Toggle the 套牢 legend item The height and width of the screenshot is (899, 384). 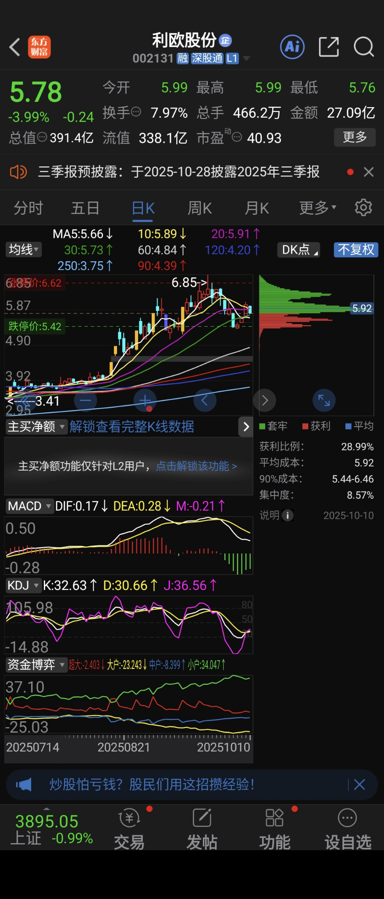pyautogui.click(x=273, y=426)
